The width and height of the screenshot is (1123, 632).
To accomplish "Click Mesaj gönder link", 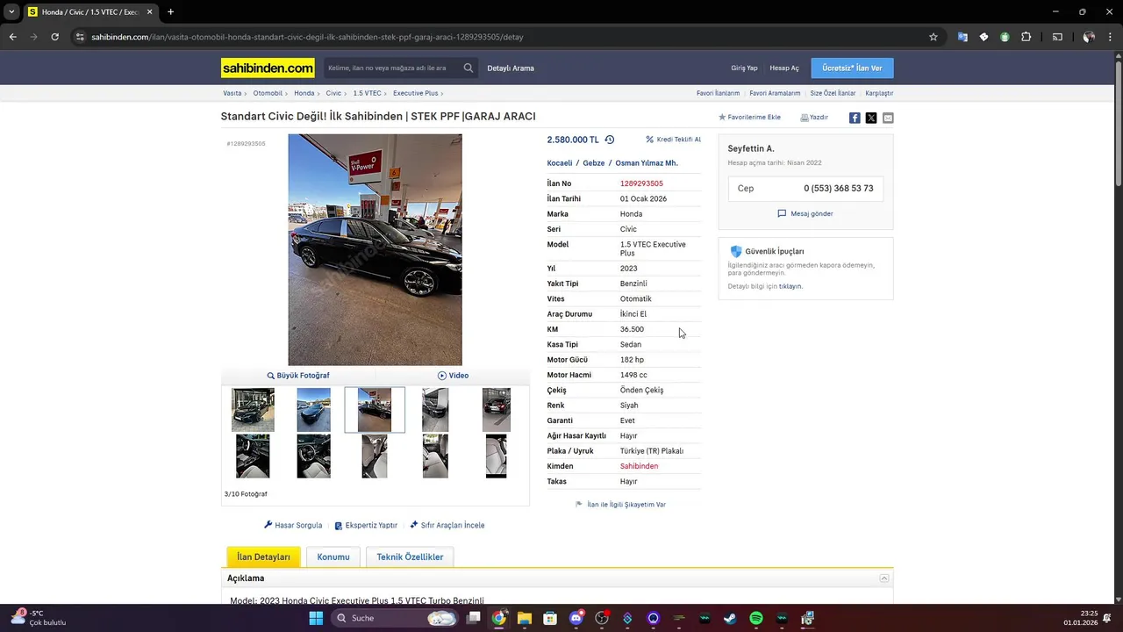I will 805,213.
